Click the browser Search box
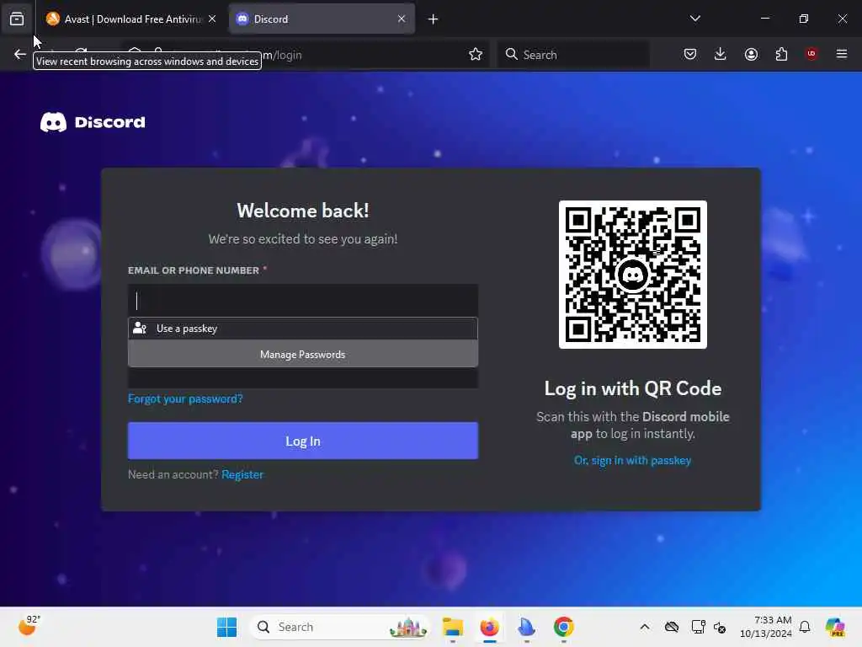862x647 pixels. click(573, 55)
